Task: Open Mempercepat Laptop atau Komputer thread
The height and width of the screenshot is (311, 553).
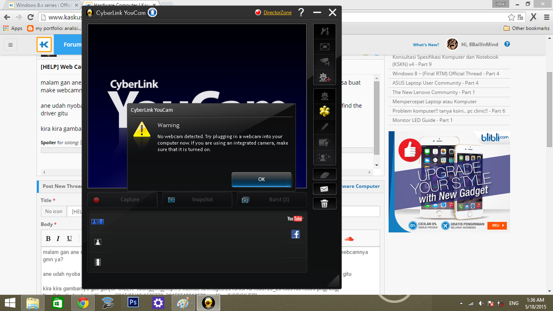Action: pos(435,102)
